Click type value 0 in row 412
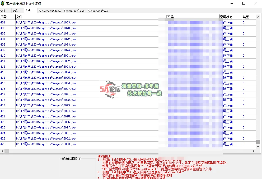Image resolution: width=262 pixels, height=179 pixels. pyautogui.click(x=243, y=67)
